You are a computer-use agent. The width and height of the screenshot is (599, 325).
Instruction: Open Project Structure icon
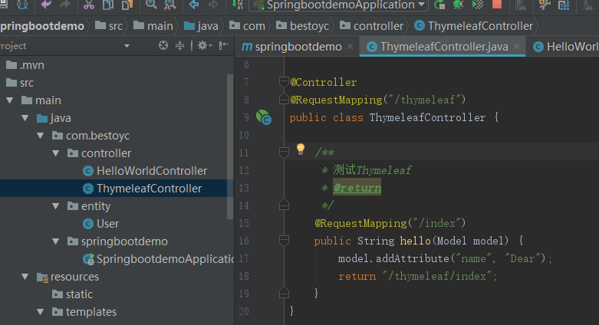click(564, 4)
